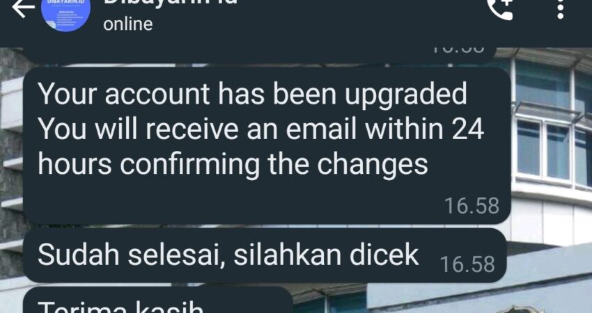Image resolution: width=592 pixels, height=313 pixels.
Task: Tap the cut-off timestamp in top bubble
Action: point(457,50)
